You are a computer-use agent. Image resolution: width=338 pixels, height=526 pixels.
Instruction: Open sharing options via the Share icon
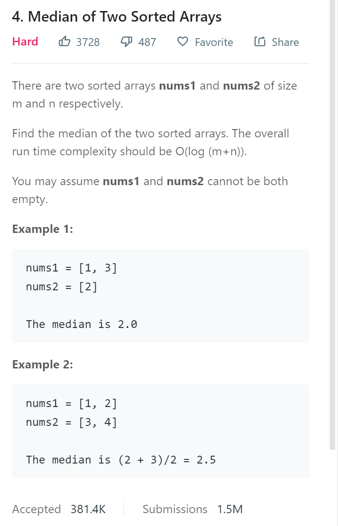click(x=259, y=42)
